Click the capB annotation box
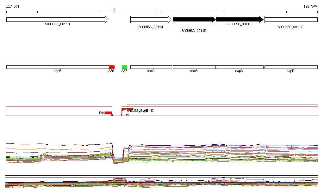Viewport: 324px width, 193px height. pyautogui.click(x=194, y=67)
